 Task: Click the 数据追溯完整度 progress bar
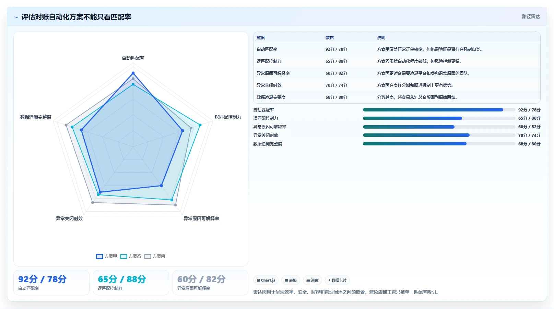point(439,144)
